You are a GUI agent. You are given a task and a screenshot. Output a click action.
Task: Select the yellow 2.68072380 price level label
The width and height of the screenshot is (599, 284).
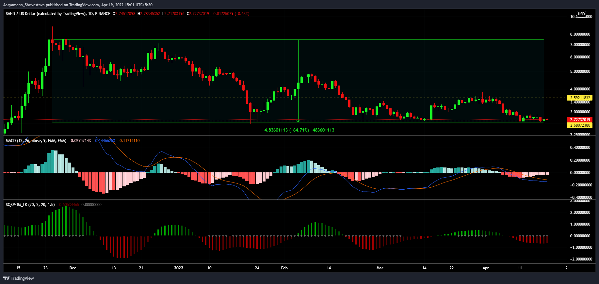pos(580,125)
